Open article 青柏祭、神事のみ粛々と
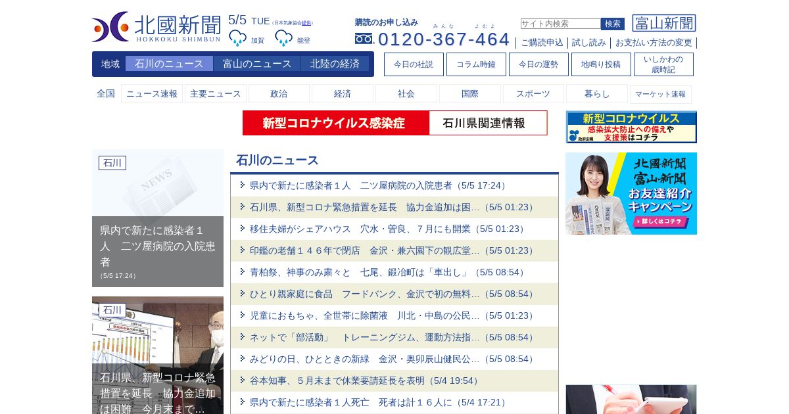Screen dimensions: 789x414 [388, 272]
